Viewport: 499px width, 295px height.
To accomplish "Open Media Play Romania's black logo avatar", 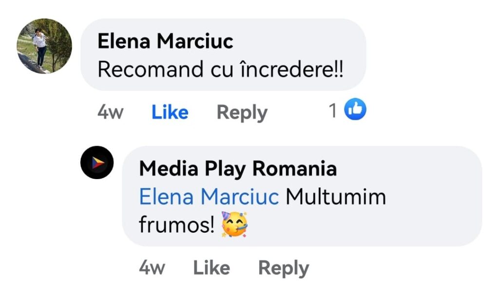I will pyautogui.click(x=97, y=163).
